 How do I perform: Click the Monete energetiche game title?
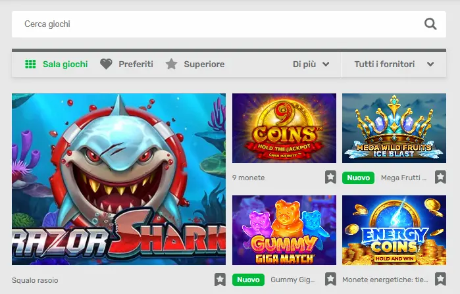tap(385, 280)
